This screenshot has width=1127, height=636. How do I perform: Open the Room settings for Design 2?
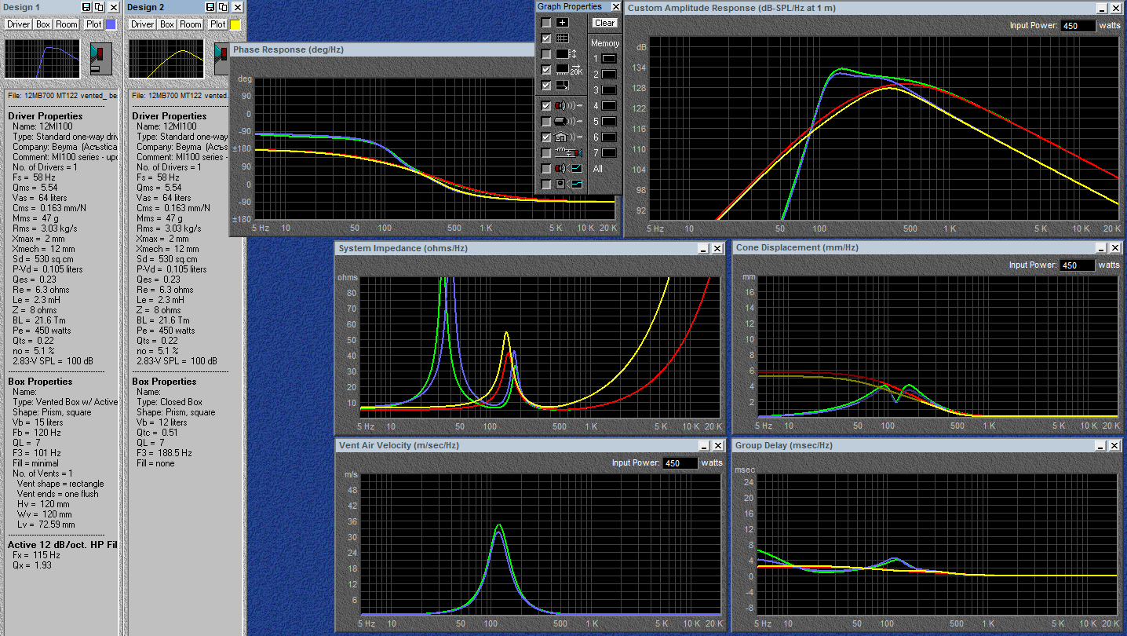(191, 24)
